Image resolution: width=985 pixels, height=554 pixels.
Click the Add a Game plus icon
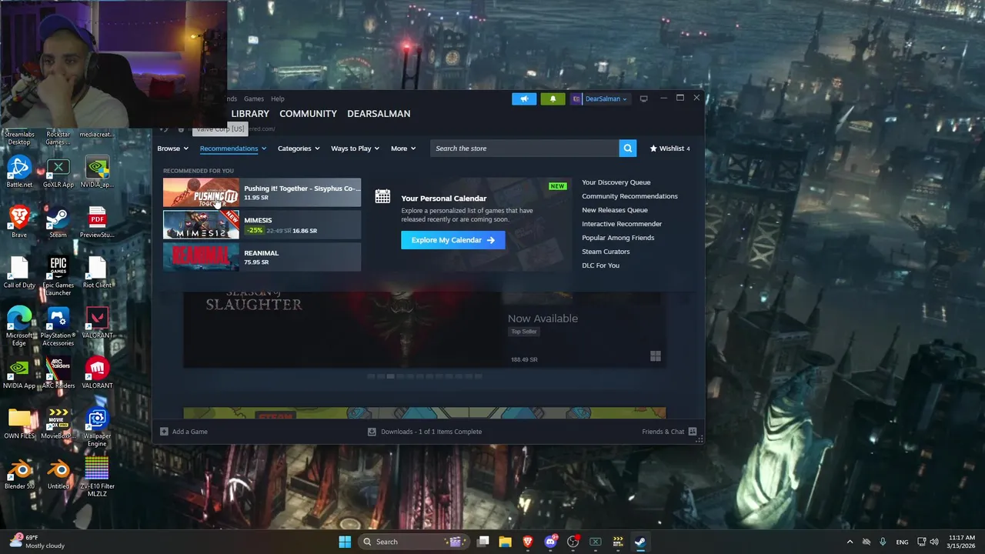pos(164,432)
